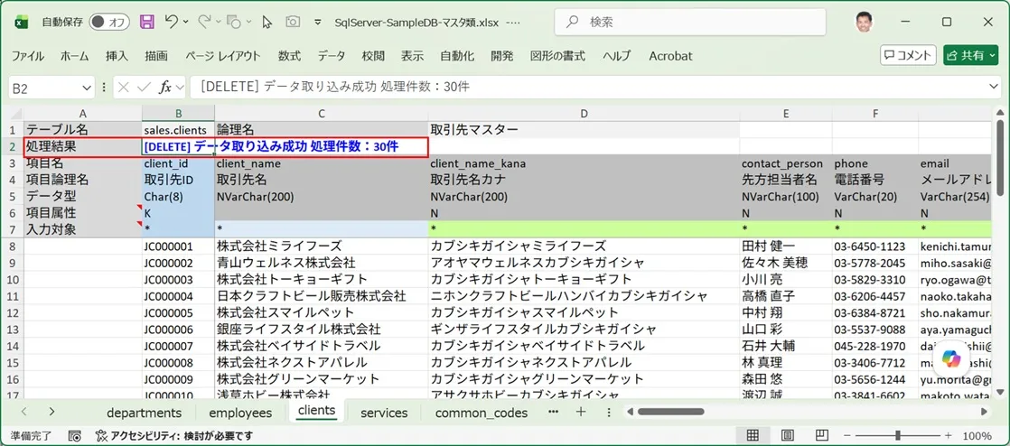Select cell 銀座ライフスタイル株式会社
This screenshot has width=1010, height=446.
tap(322, 330)
